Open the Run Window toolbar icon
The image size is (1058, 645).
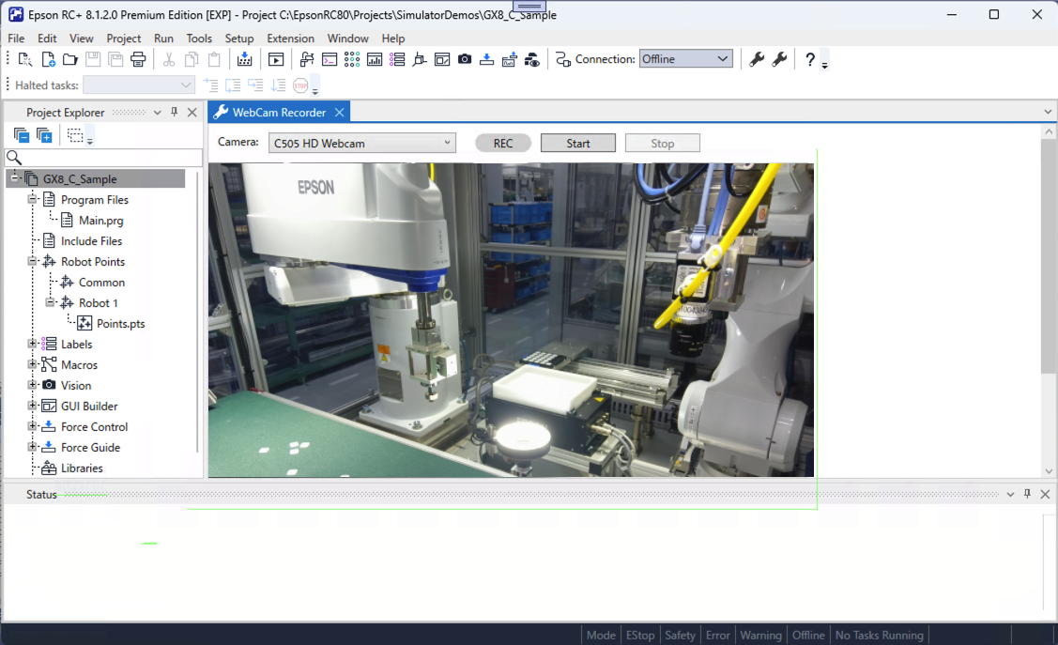click(x=275, y=60)
